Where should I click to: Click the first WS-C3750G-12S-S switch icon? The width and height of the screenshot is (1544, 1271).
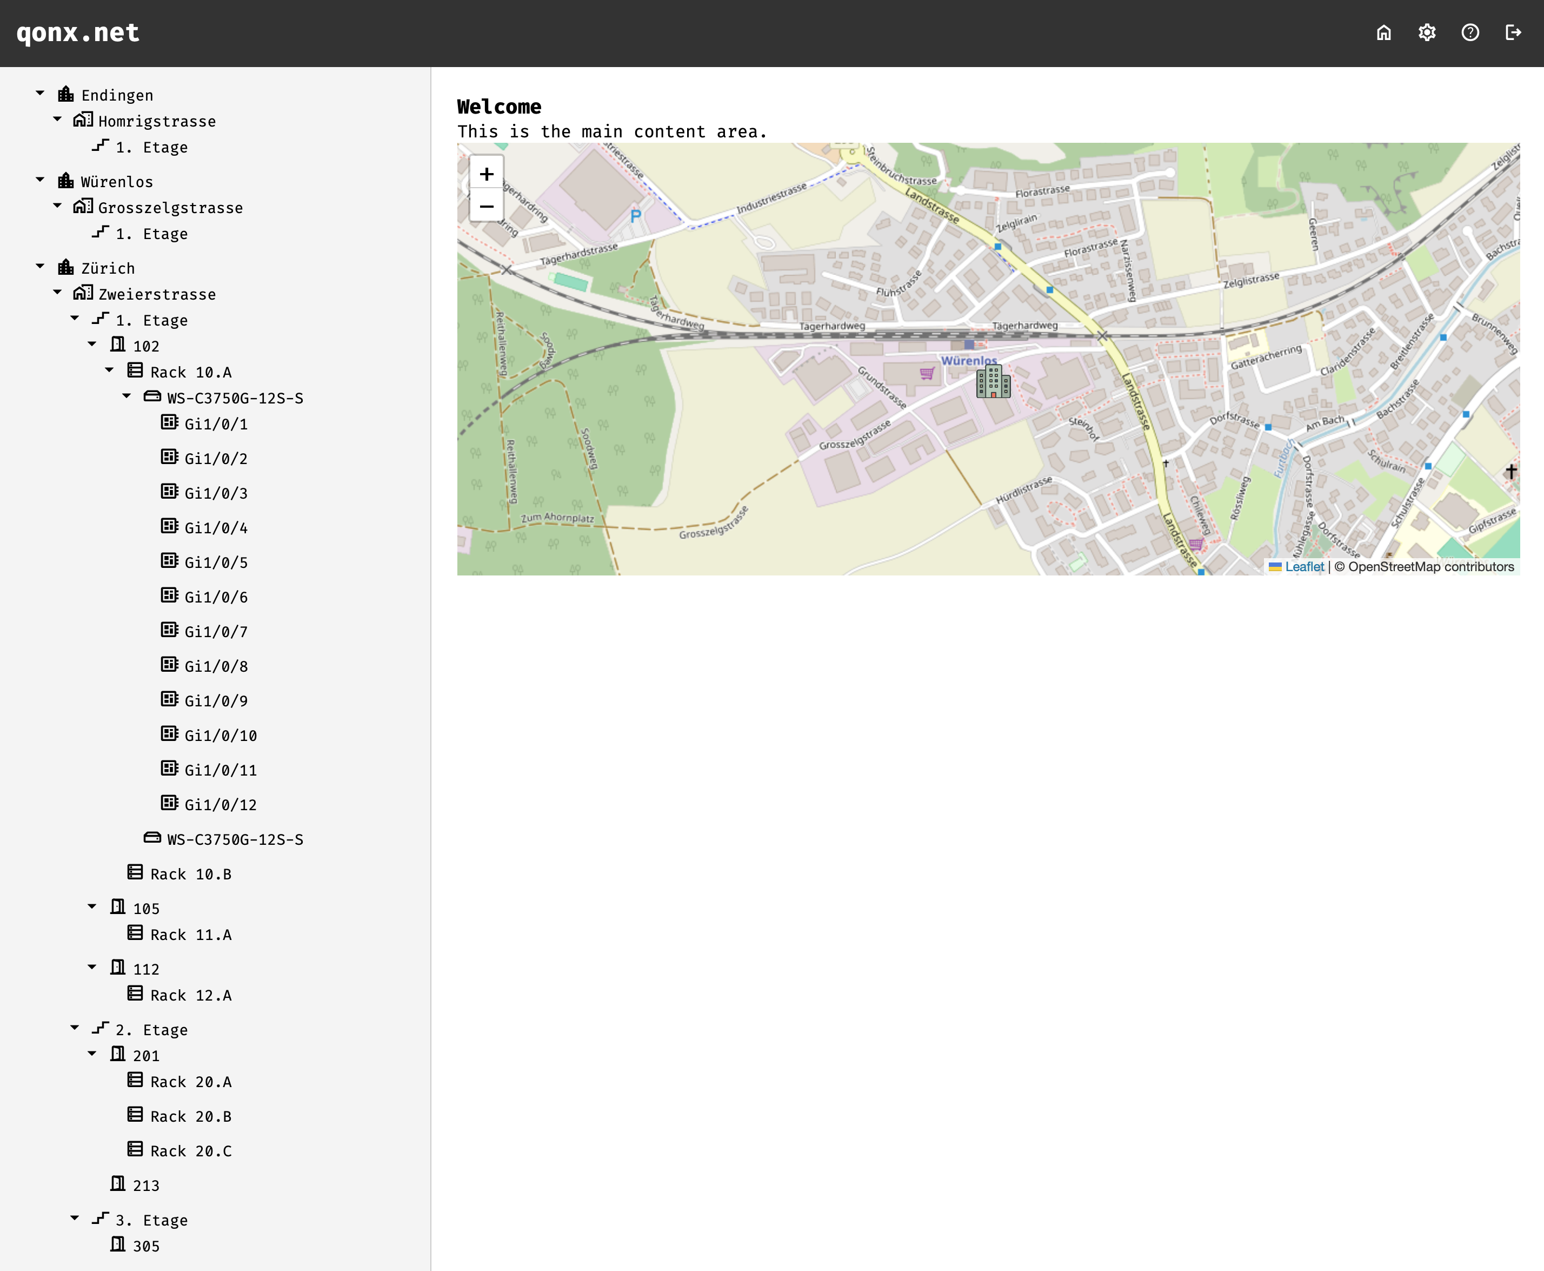tap(152, 397)
